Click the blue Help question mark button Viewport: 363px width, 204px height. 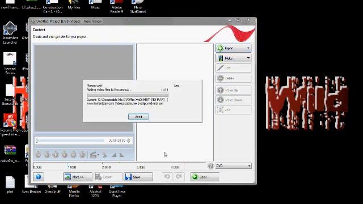(39, 177)
